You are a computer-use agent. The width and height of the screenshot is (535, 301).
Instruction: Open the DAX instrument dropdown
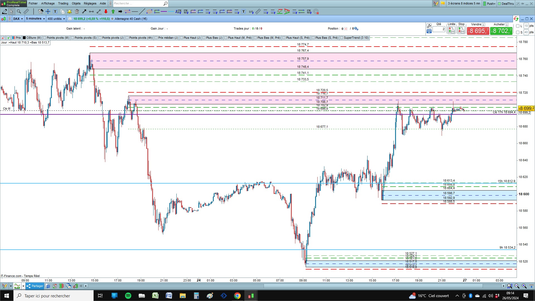click(x=18, y=19)
